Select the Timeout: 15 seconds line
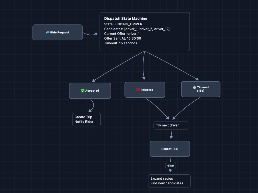258x193 pixels. (121, 43)
